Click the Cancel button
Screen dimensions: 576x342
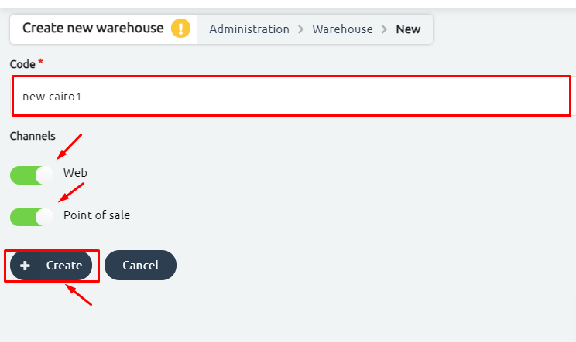pos(140,266)
